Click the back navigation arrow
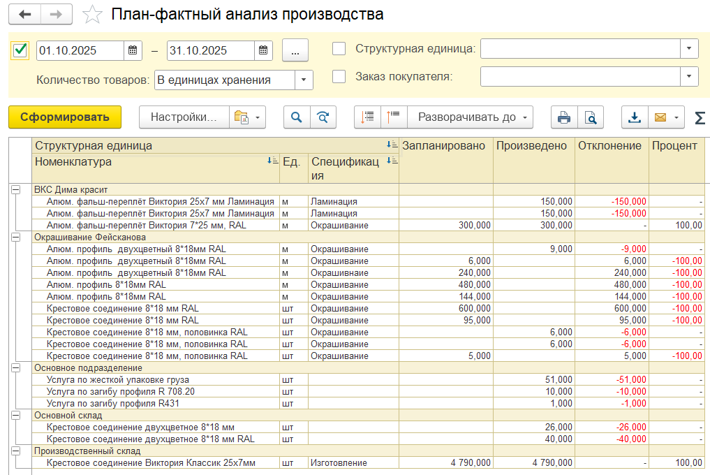This screenshot has height=475, width=710. point(25,15)
